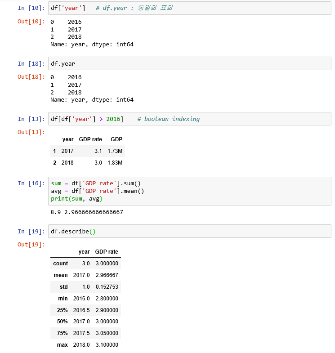Click the code cell containing df['year']
335x353 pixels.
[x=190, y=8]
